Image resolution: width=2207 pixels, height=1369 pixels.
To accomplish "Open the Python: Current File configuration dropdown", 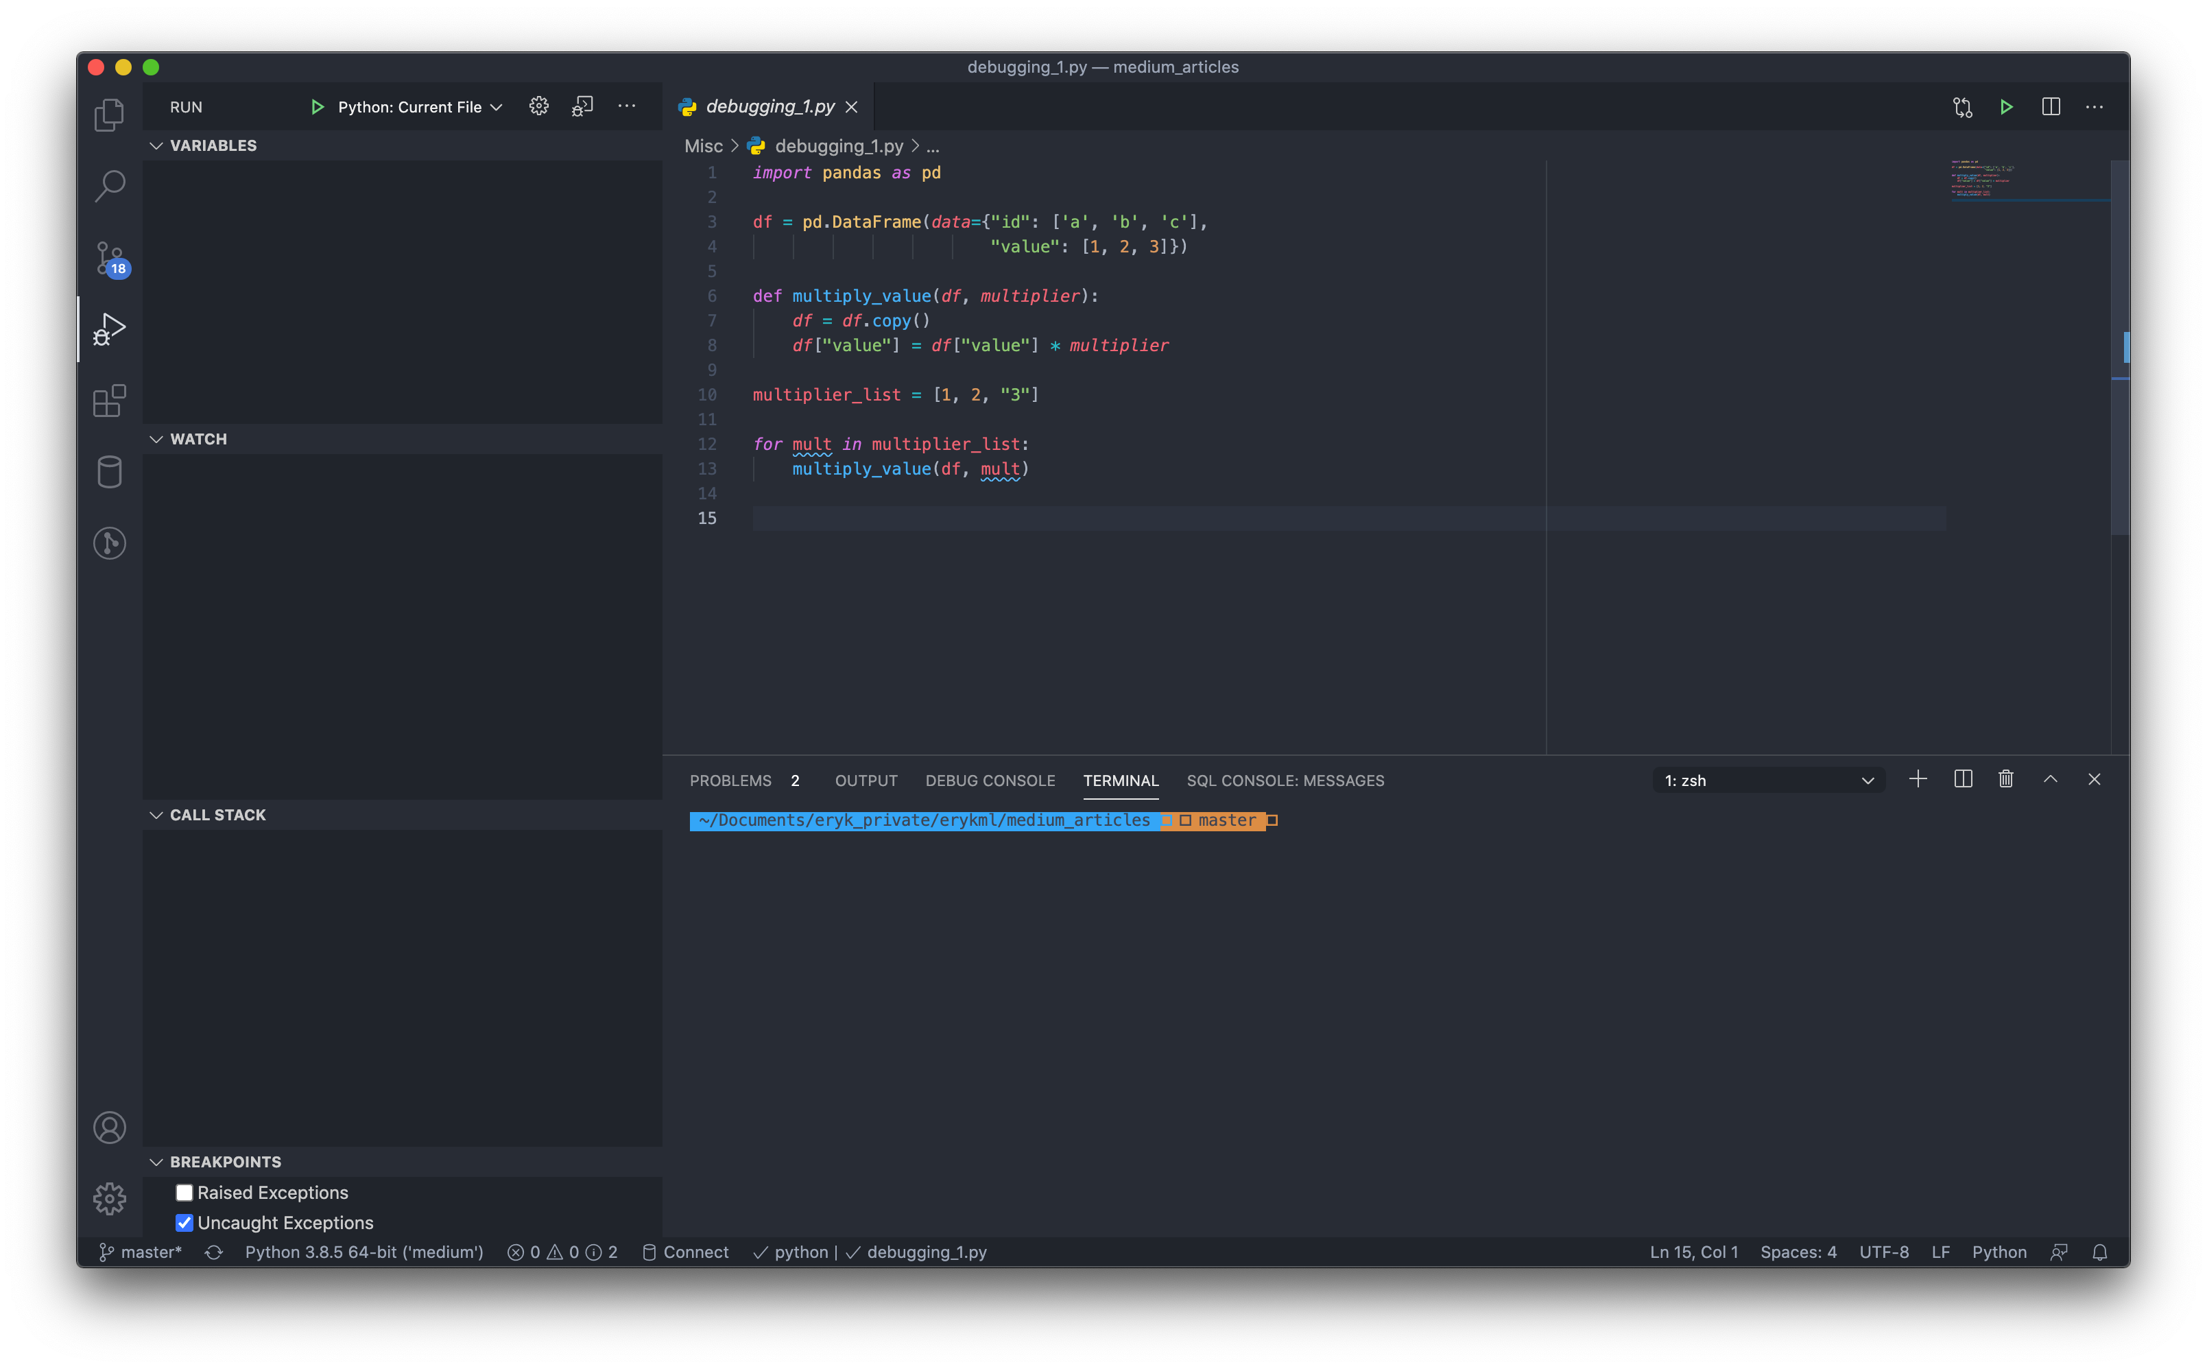I will pyautogui.click(x=419, y=107).
